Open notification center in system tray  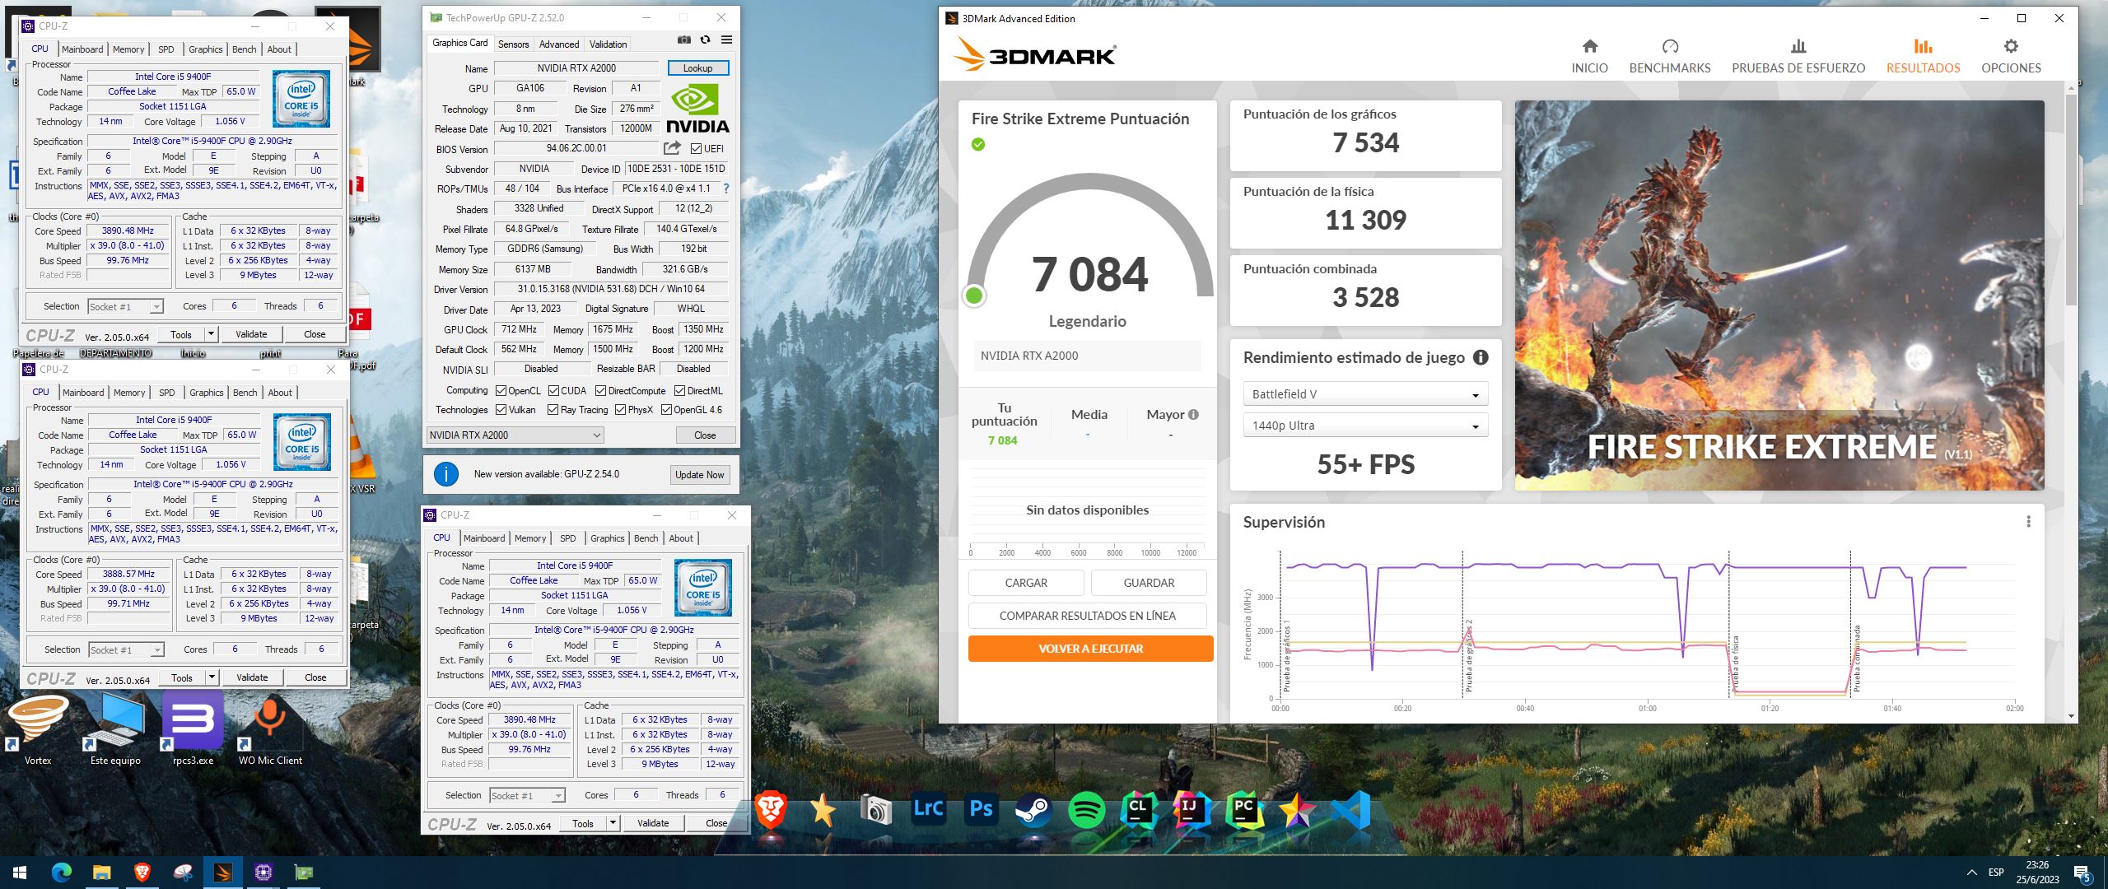(x=2081, y=873)
